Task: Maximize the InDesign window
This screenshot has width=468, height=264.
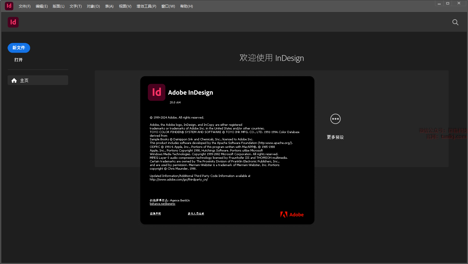Action: [x=447, y=3]
